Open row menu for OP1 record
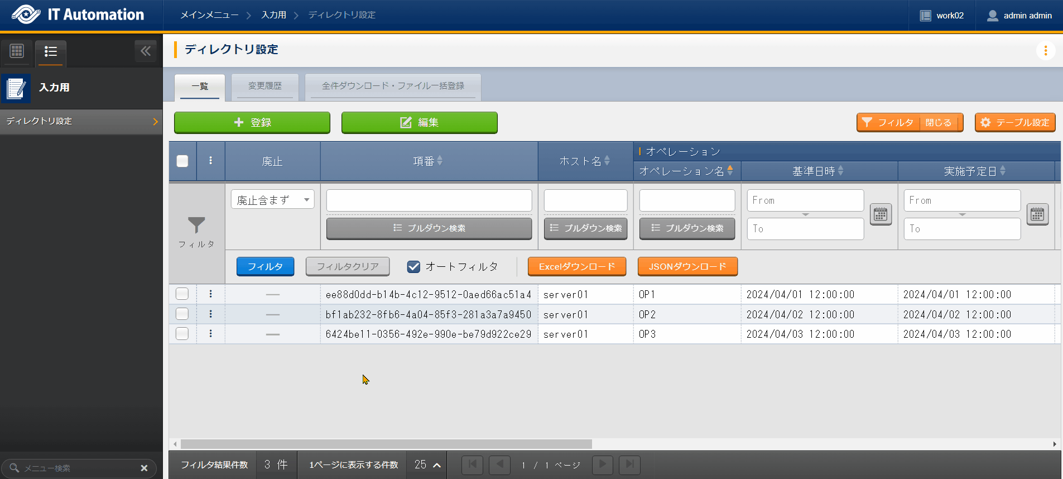Viewport: 1063px width, 479px height. coord(210,294)
